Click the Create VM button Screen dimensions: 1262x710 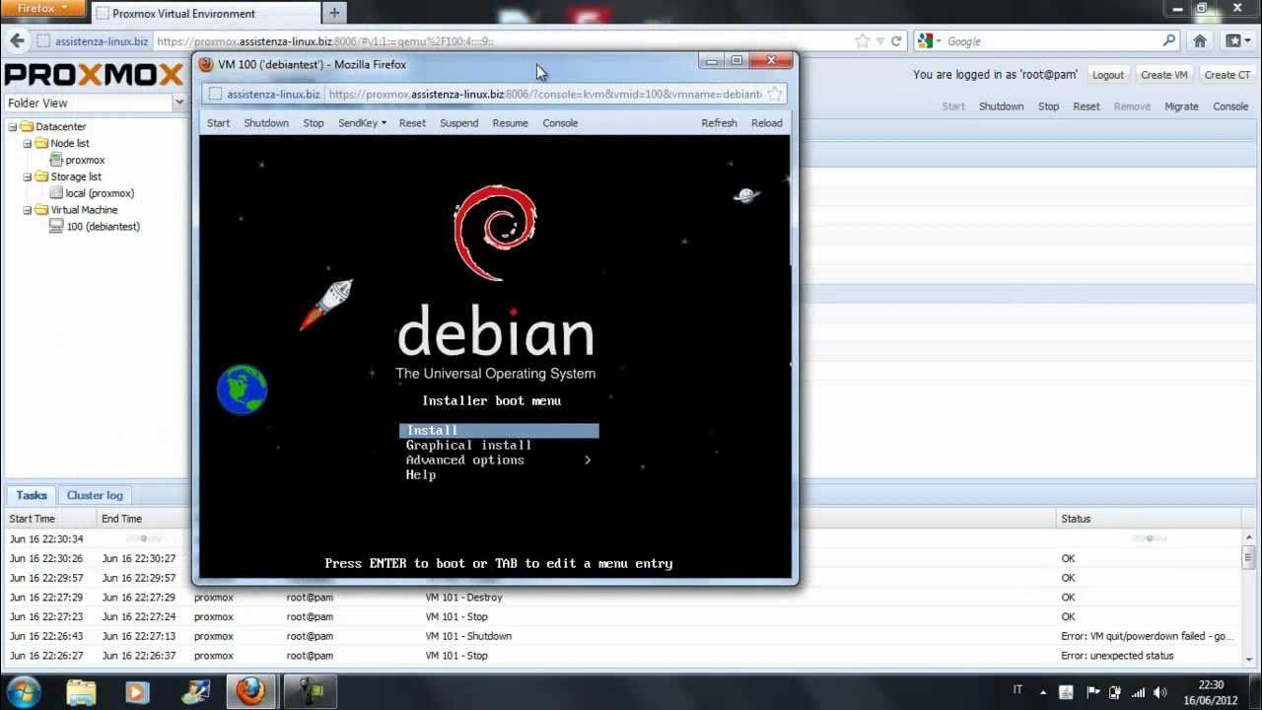coord(1163,75)
